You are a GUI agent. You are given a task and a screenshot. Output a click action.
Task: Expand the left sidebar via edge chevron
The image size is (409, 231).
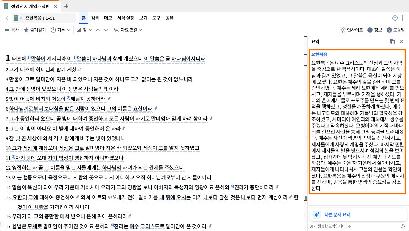tap(1, 223)
